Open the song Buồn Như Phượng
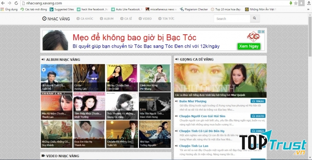Image resolution: width=312 pixels, height=160 pixels. [193, 101]
